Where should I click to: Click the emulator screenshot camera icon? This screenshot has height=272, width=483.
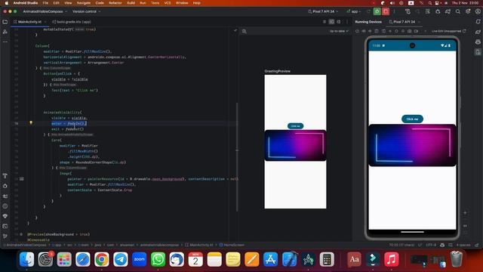[409, 31]
